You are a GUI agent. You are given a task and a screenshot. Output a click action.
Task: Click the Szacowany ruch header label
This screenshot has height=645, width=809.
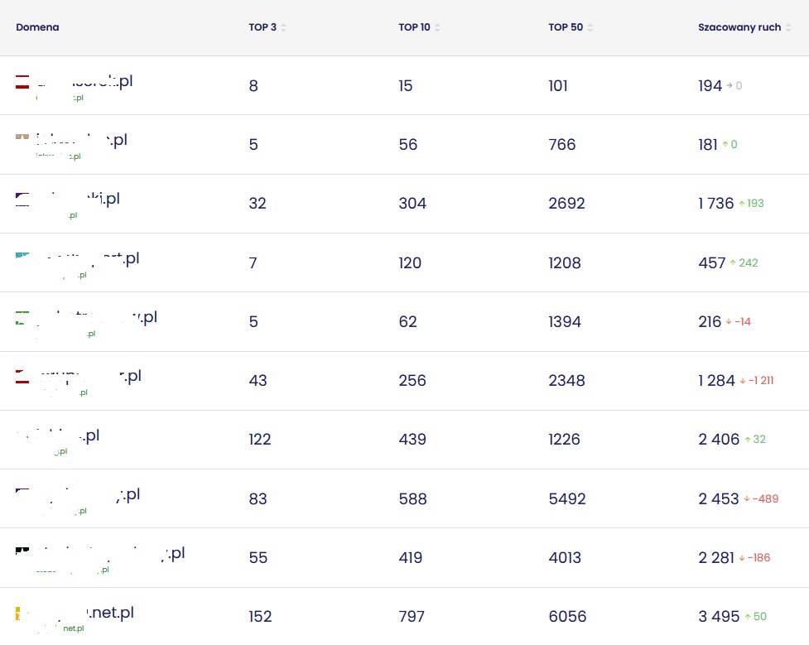point(739,27)
